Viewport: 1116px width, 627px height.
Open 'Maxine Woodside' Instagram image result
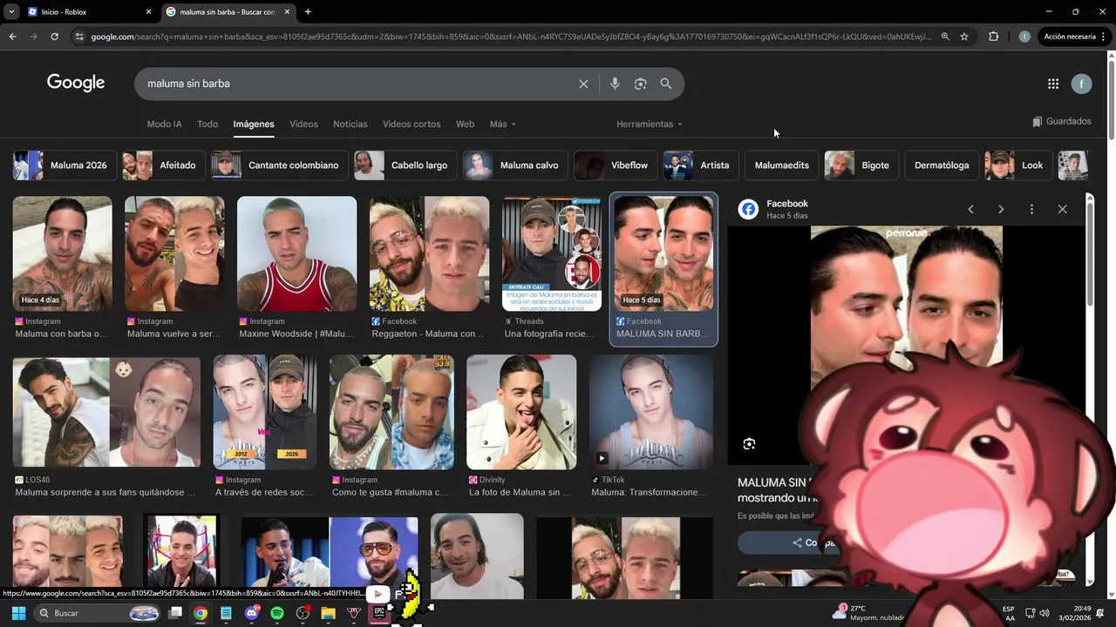tap(296, 267)
